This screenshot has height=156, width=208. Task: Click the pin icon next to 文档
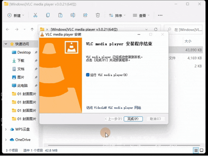36,69
